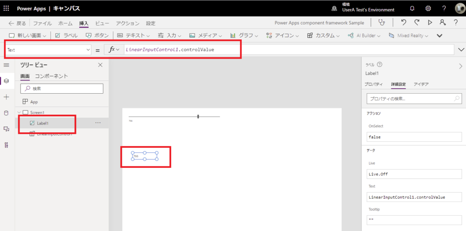The width and height of the screenshot is (466, 231).
Task: Preview the app with play icon
Action: click(430, 23)
